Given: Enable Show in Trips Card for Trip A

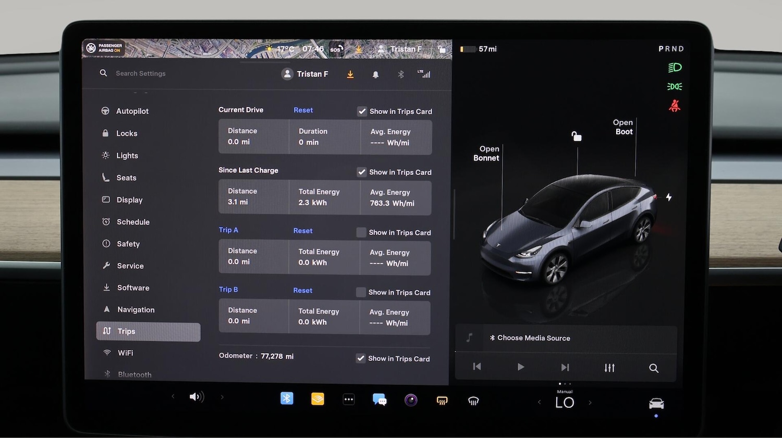Looking at the screenshot, I should point(361,232).
